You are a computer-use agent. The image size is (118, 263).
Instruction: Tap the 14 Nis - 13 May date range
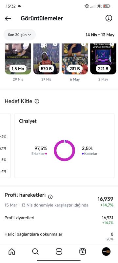pos(100,35)
